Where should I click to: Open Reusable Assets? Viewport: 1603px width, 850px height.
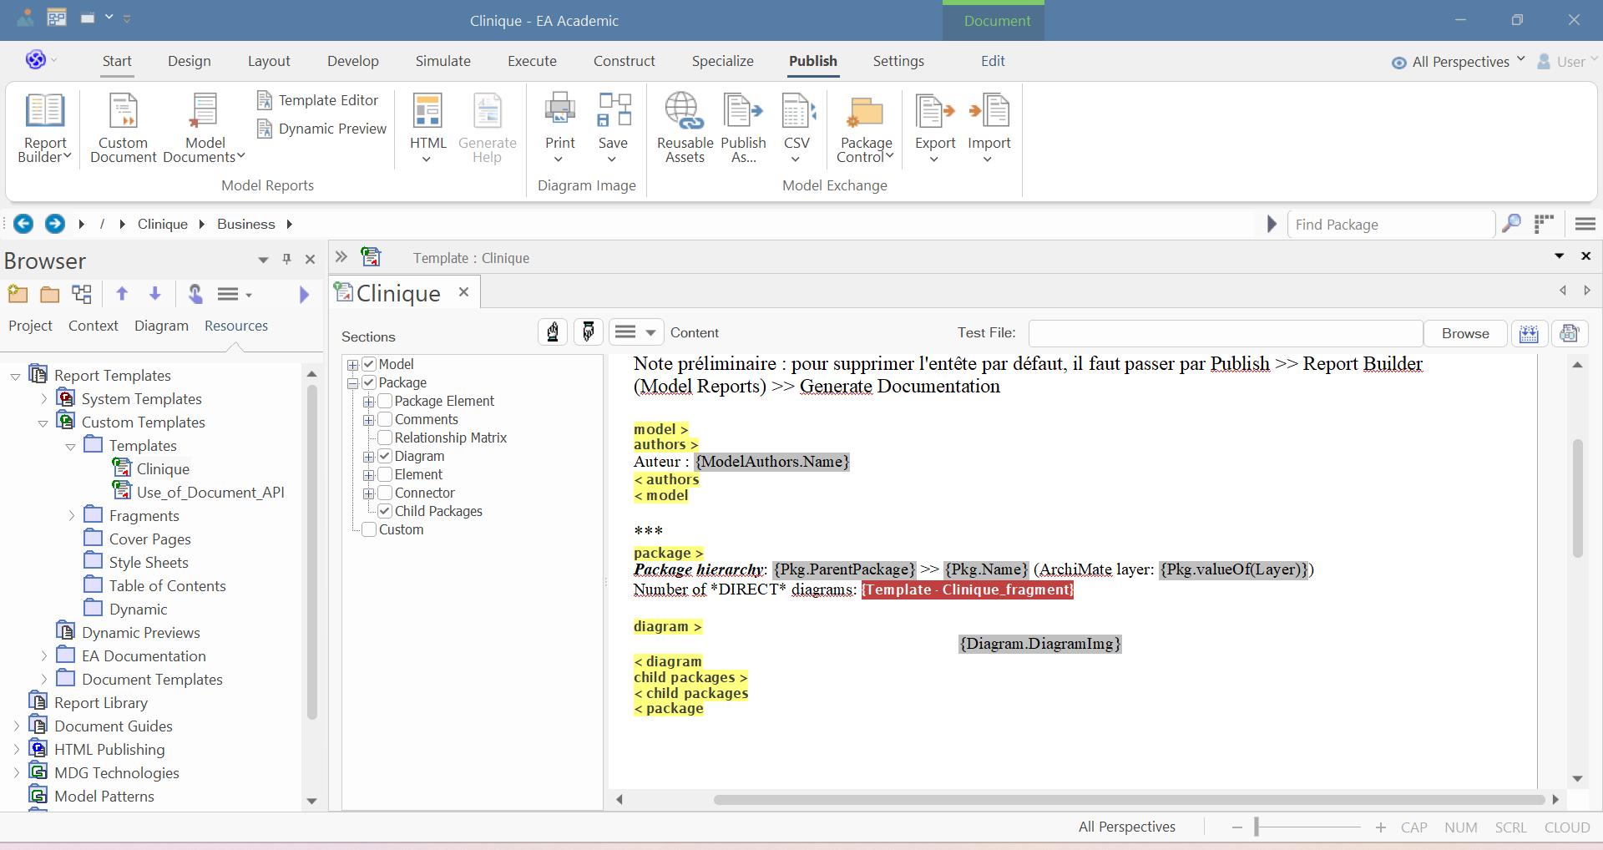tap(685, 127)
